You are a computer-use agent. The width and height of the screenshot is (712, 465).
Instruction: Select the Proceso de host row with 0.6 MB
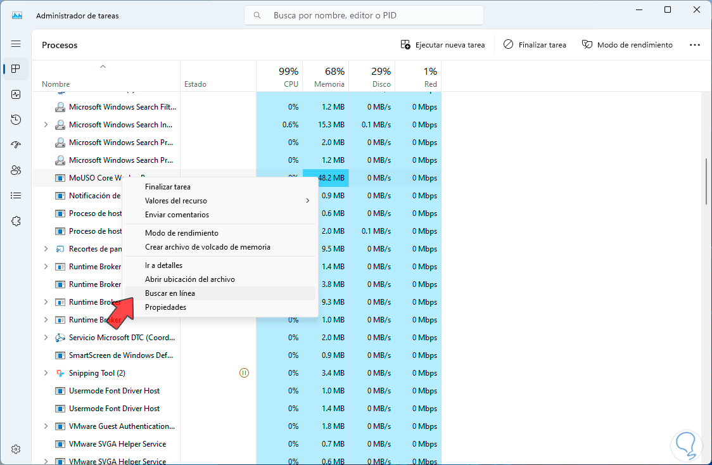(236, 213)
